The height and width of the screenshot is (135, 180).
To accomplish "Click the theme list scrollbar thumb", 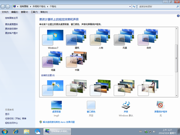I will 176,58.
